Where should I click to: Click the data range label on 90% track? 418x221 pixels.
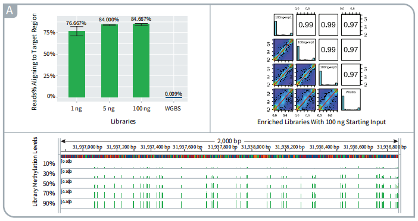click(x=66, y=202)
